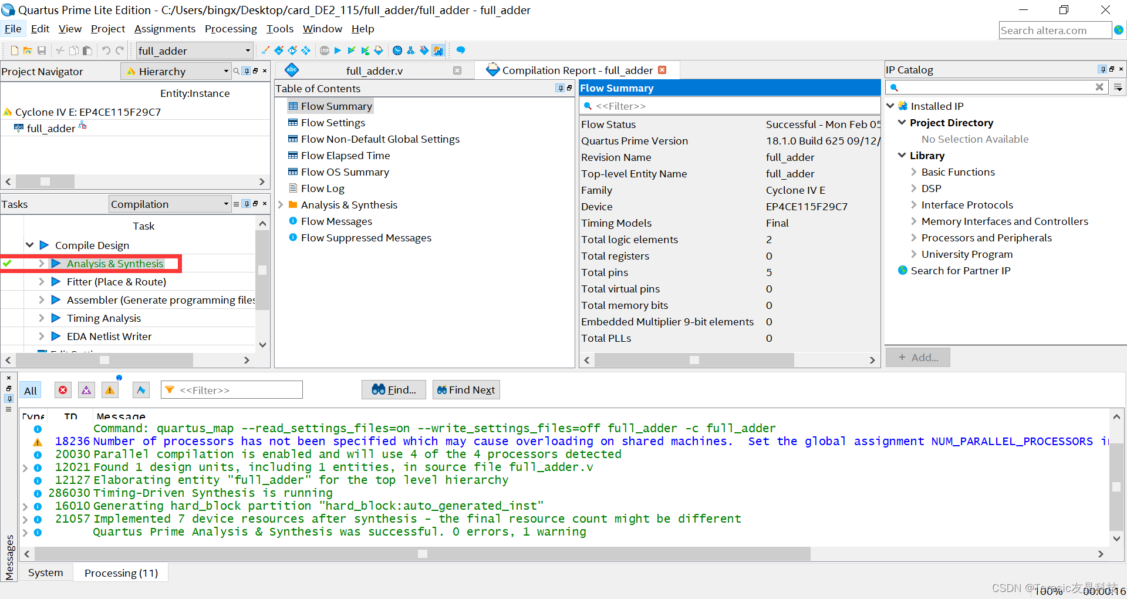This screenshot has width=1127, height=599.
Task: Click the Open file folder icon
Action: (x=28, y=51)
